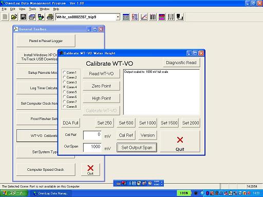Select the Comm 6 radio button
Image resolution: width=263 pixels, height=197 pixels.
point(64,96)
